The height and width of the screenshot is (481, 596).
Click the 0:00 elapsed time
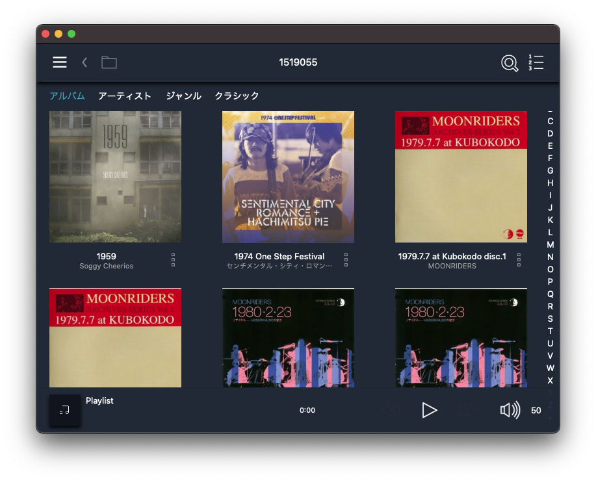click(307, 410)
